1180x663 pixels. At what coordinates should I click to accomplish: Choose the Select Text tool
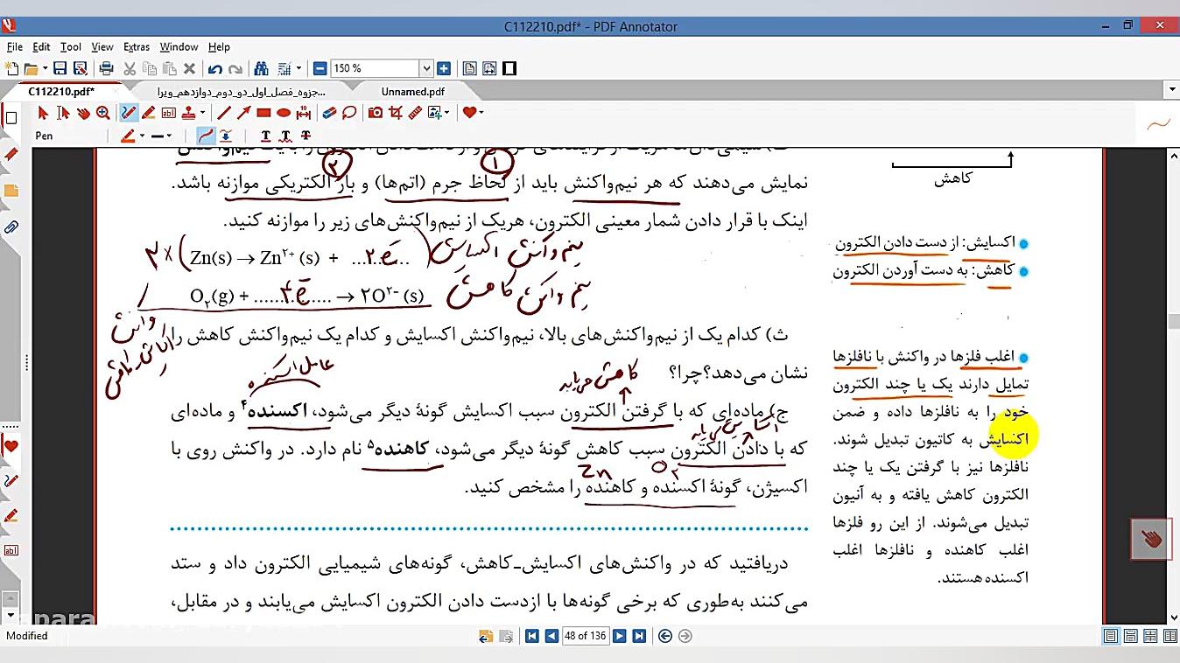[63, 113]
